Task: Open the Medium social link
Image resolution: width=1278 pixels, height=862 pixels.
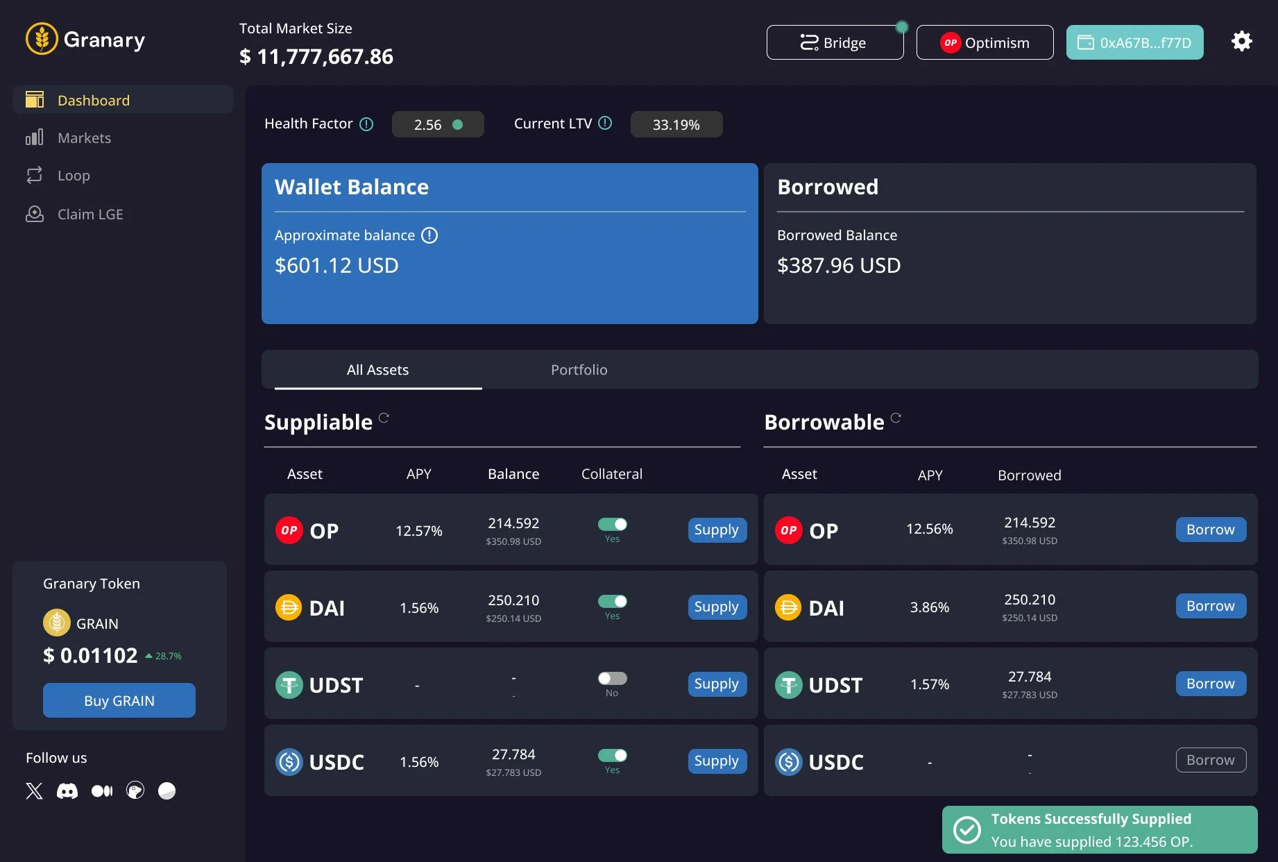Action: (x=102, y=791)
